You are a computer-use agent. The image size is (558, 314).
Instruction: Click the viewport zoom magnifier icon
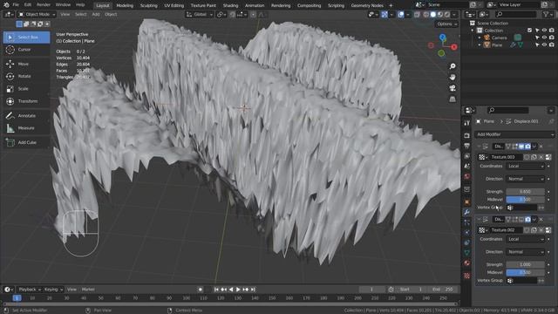[453, 66]
